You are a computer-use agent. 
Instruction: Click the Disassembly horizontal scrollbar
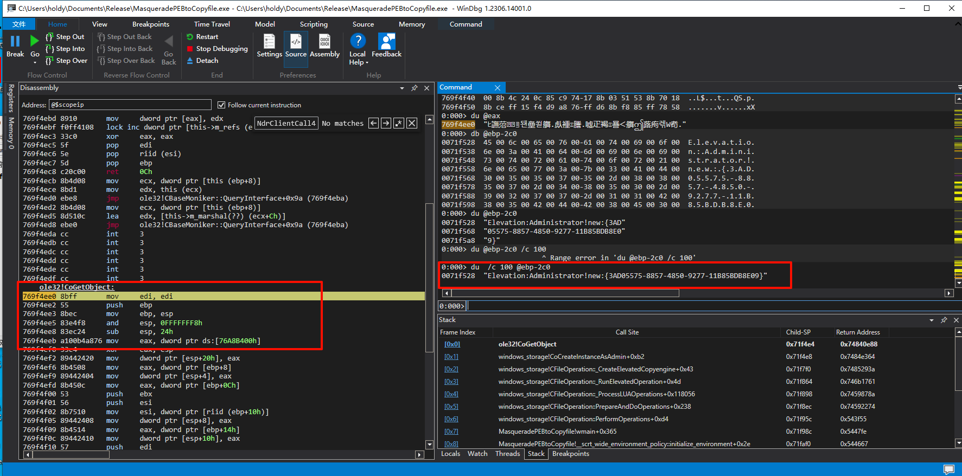point(224,454)
